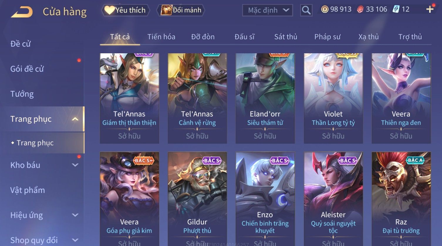Image resolution: width=442 pixels, height=246 pixels.
Task: Select Trang phục sub-item in sidebar
Action: 35,143
